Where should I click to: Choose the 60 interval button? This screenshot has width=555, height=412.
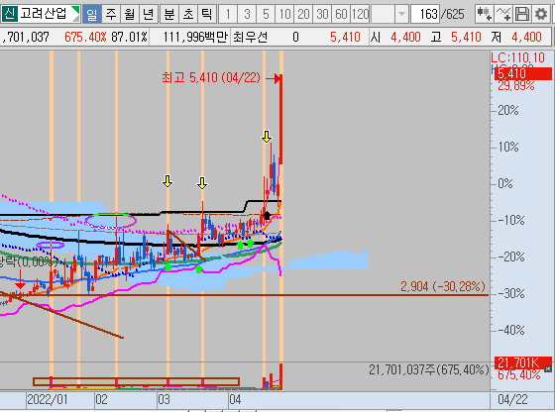[341, 14]
